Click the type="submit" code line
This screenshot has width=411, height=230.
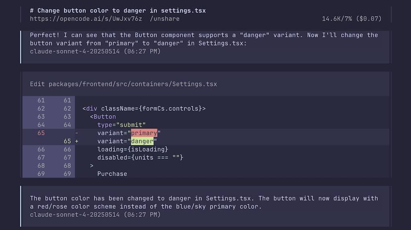[x=121, y=125]
